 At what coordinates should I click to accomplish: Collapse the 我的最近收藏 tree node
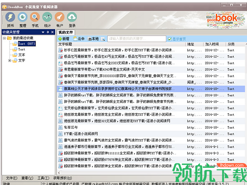click(x=4, y=38)
